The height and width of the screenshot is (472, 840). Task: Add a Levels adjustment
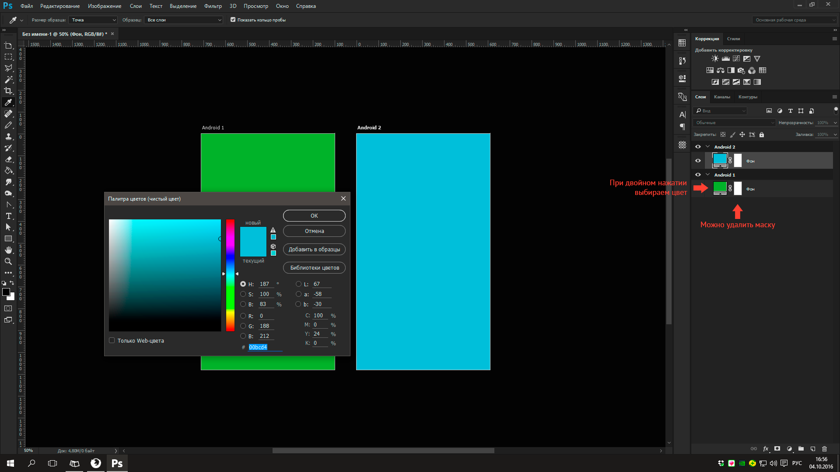726,59
